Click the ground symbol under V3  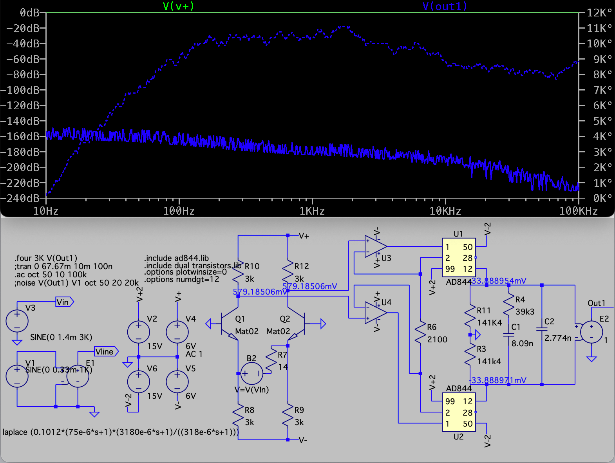[17, 342]
